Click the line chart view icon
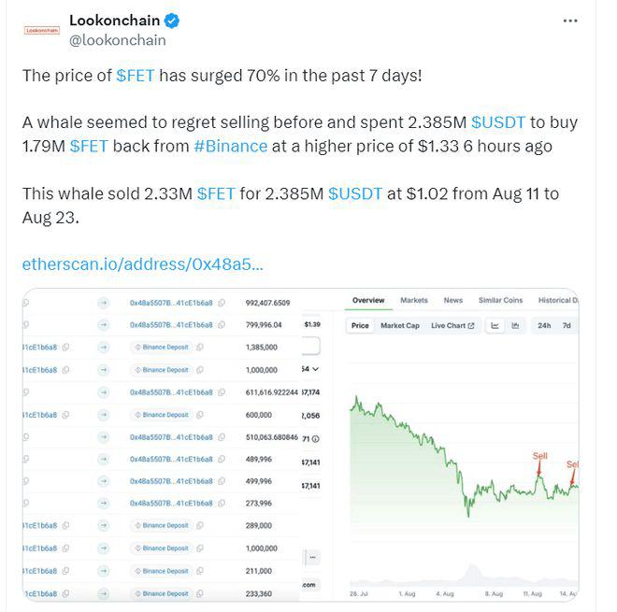Screen dimensions: 617x612 495,326
